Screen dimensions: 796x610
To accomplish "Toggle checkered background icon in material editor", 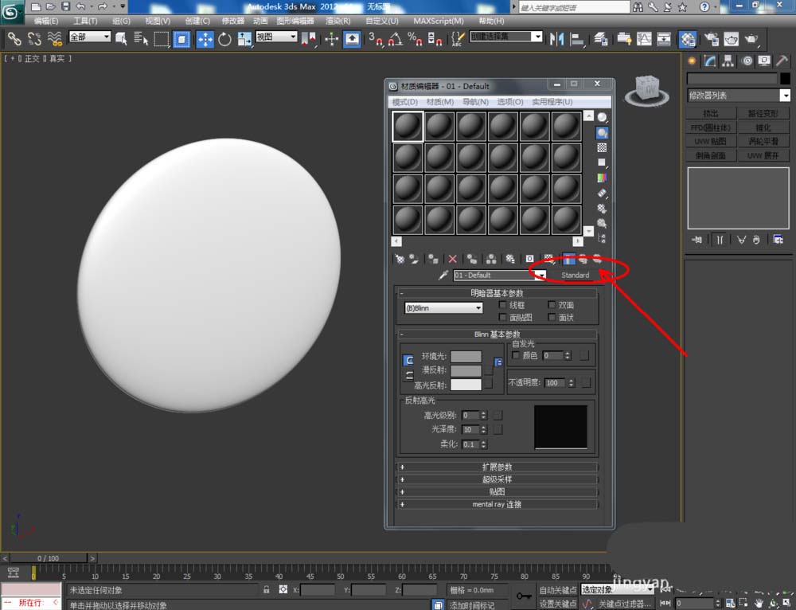I will [603, 148].
